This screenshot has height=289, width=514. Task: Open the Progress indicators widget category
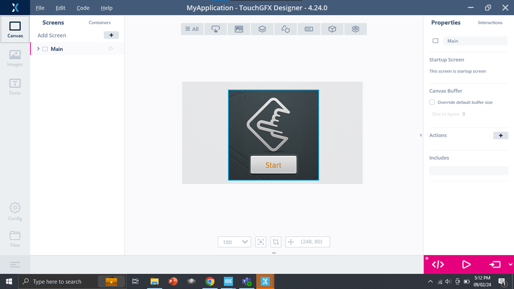(x=309, y=29)
